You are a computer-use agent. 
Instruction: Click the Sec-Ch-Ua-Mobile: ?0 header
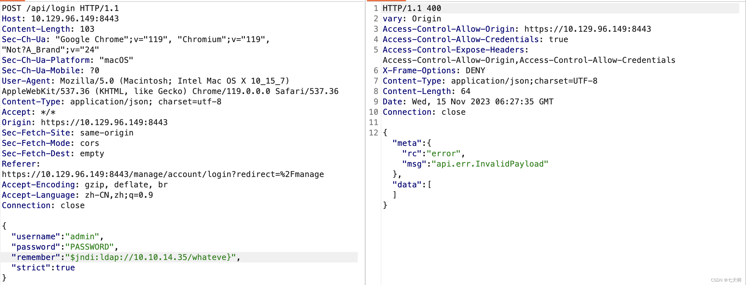[51, 70]
